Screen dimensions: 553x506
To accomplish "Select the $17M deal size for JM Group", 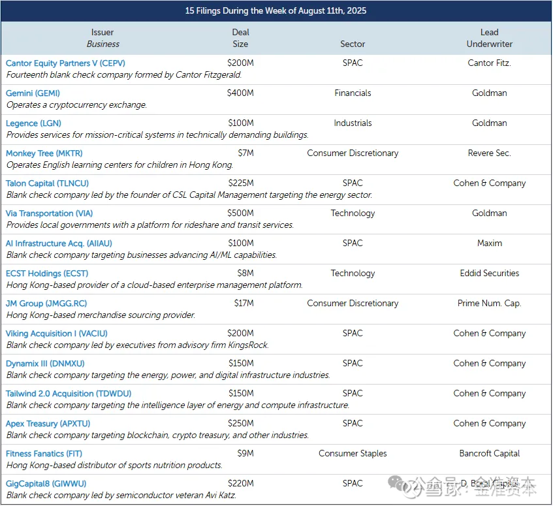I will tap(244, 303).
